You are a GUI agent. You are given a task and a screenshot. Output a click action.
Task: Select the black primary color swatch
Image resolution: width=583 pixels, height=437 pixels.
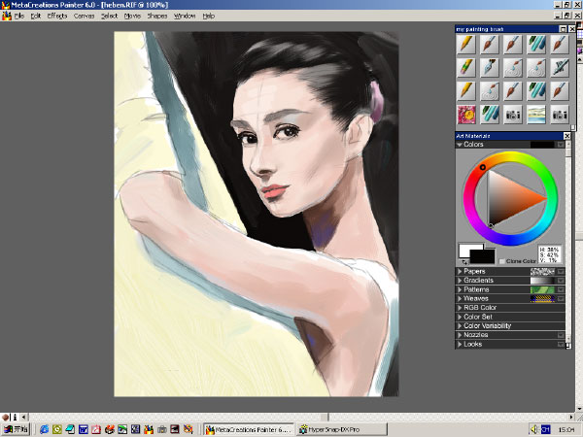482,256
